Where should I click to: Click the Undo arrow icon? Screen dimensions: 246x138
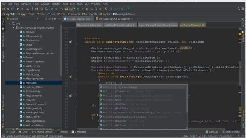click(x=18, y=9)
